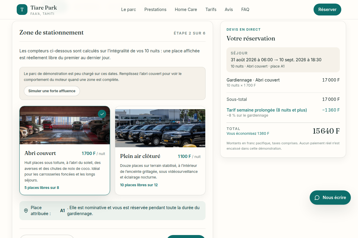Click the chat bubble icon in Nous écrire
The width and height of the screenshot is (358, 238).
(317, 198)
